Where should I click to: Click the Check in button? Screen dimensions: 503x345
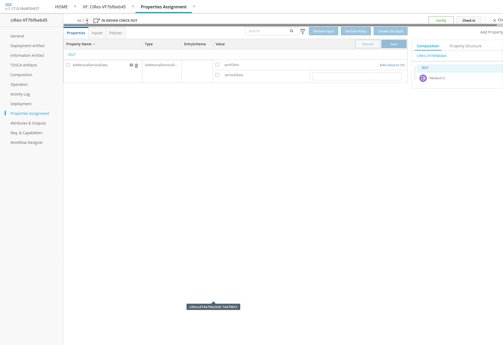[469, 20]
